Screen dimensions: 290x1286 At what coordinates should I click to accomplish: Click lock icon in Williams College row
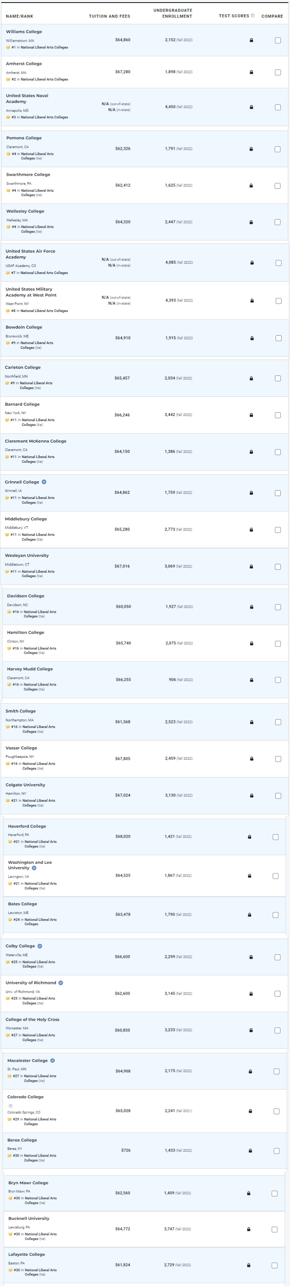click(x=251, y=40)
